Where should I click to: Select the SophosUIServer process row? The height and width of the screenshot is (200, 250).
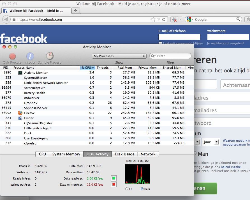coord(97,108)
